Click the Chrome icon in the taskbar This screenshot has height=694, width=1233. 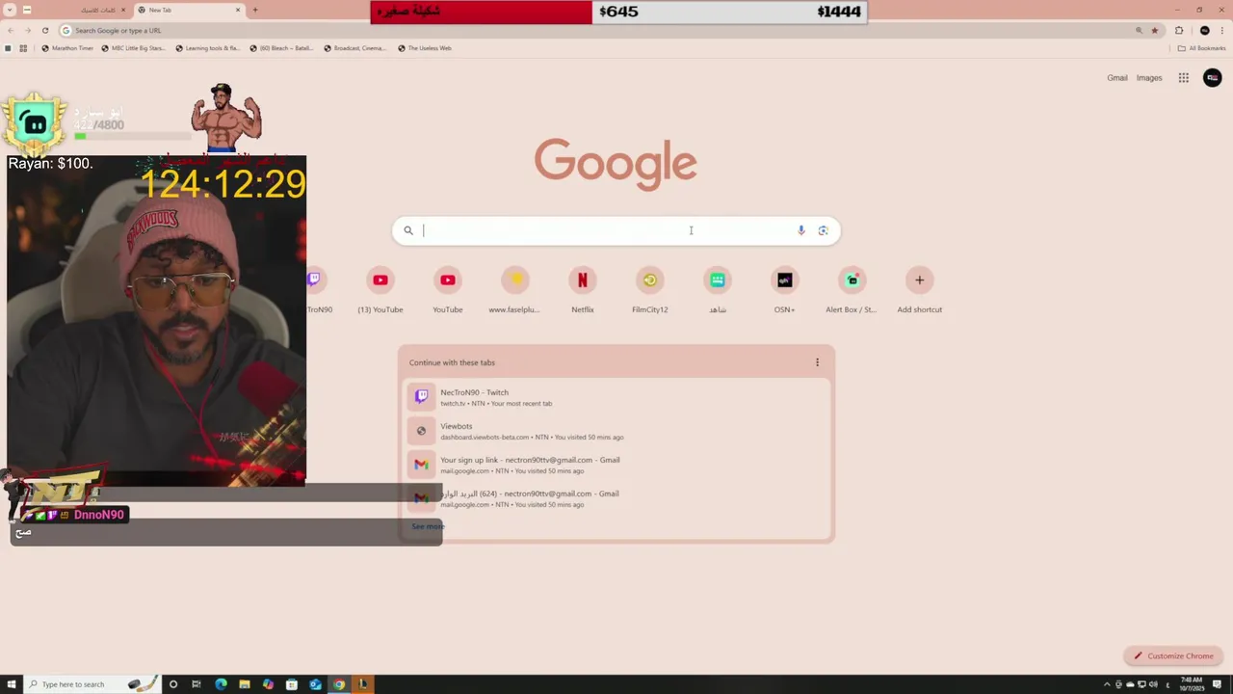pos(339,684)
